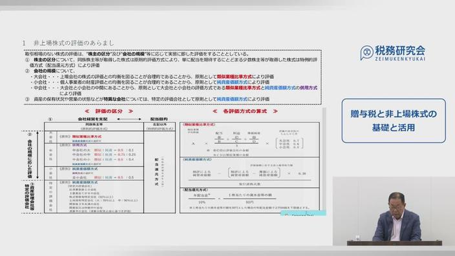Click the slide's vertical scrollbar

324,159
